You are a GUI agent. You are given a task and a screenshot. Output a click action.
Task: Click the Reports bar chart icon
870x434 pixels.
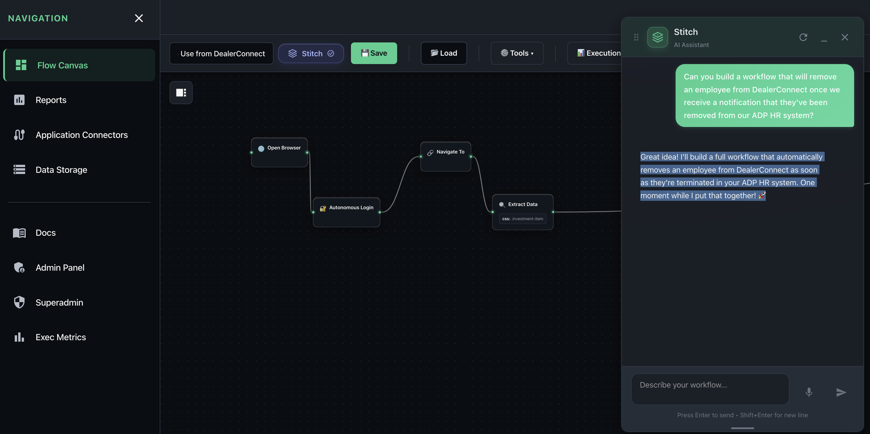(x=19, y=100)
